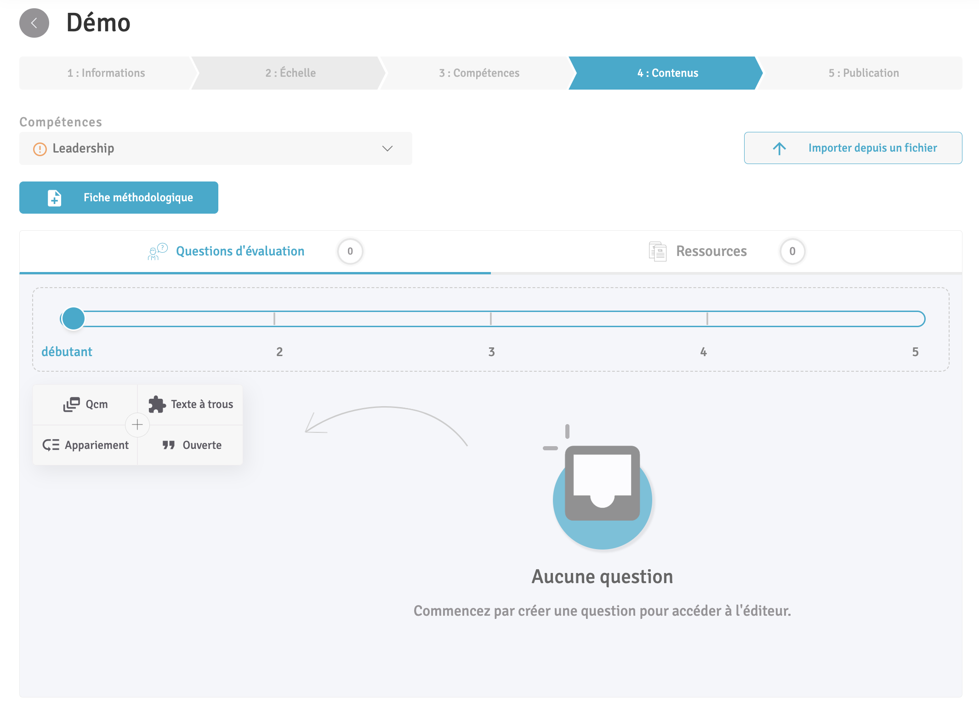Viewport: 979px width, 703px height.
Task: Click the upload arrow on the import button
Action: tap(779, 148)
